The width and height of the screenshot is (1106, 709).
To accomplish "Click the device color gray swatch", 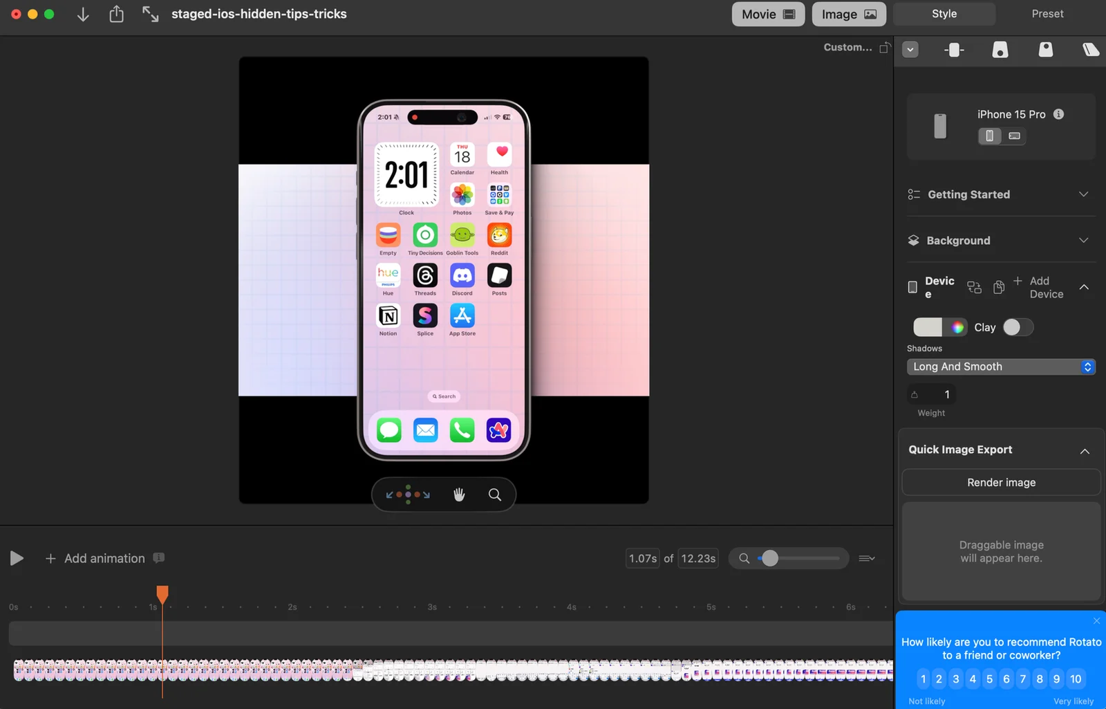I will click(928, 327).
